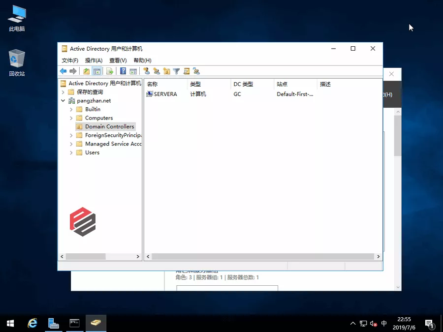443x332 pixels.
Task: Click the create new organizational unit icon
Action: tap(167, 71)
